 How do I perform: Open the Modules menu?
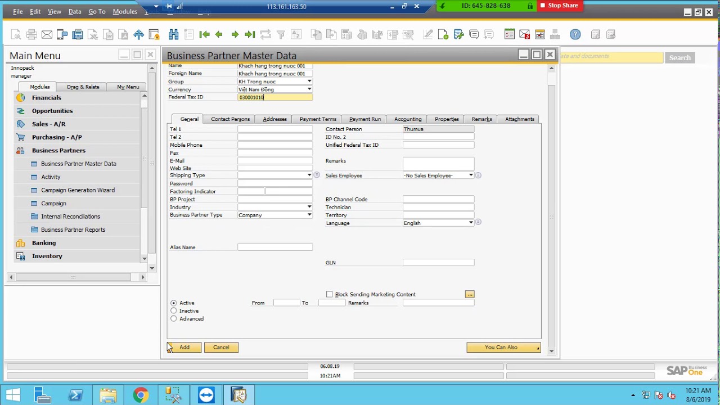tap(125, 11)
